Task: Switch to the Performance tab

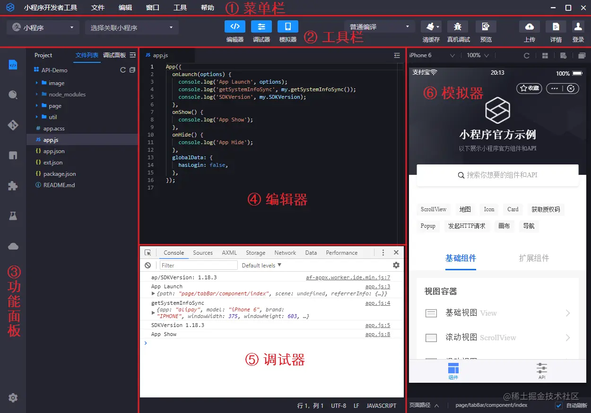Action: tap(342, 253)
